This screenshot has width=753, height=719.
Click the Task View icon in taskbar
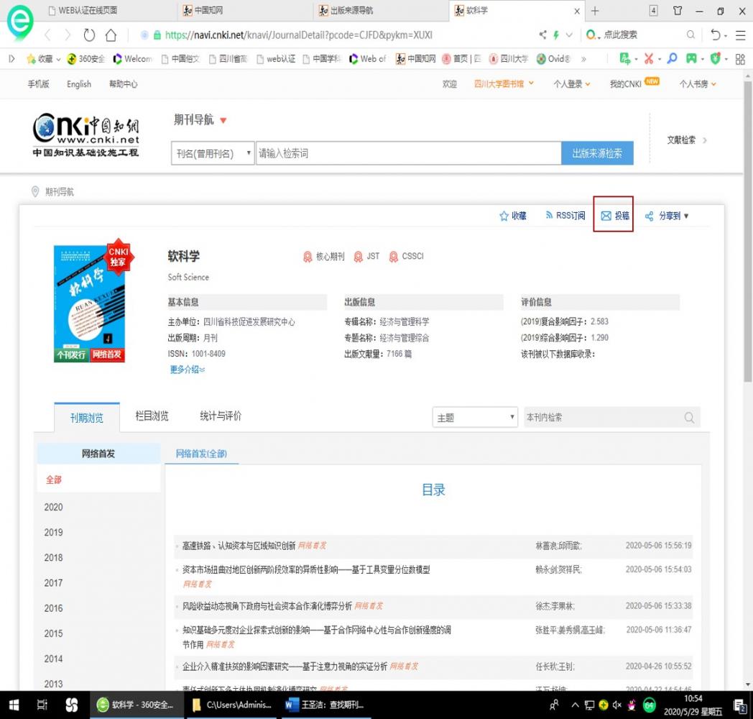point(42,705)
